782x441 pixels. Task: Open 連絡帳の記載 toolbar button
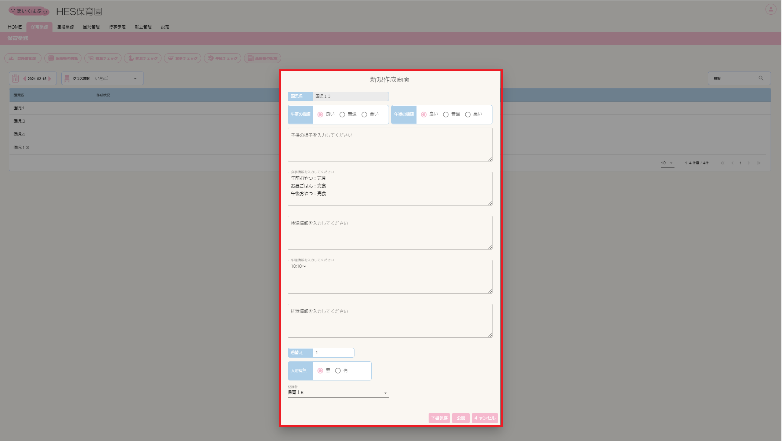point(262,58)
